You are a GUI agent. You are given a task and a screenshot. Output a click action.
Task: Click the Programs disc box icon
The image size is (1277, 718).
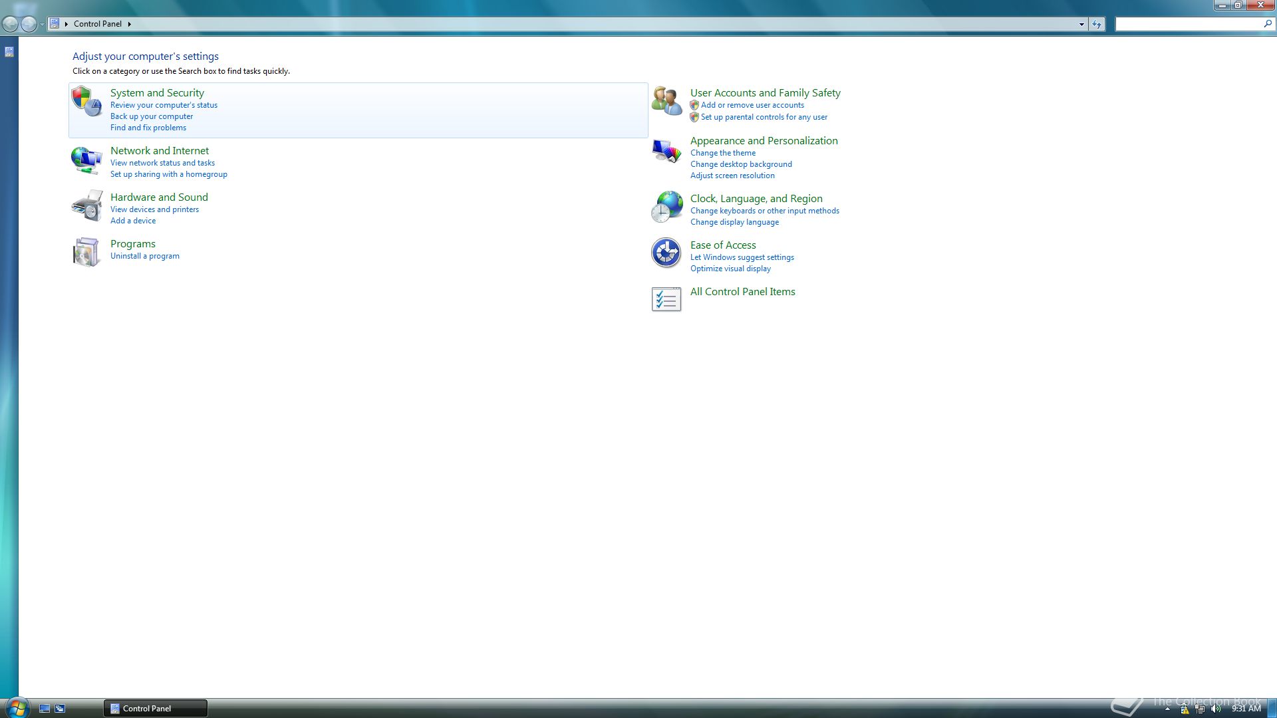86,253
